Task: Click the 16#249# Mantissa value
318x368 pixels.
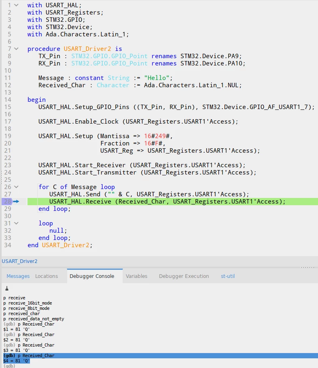Action: (157, 136)
